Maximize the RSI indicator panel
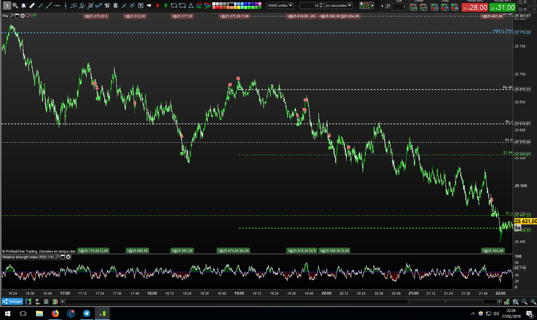 (x=63, y=257)
